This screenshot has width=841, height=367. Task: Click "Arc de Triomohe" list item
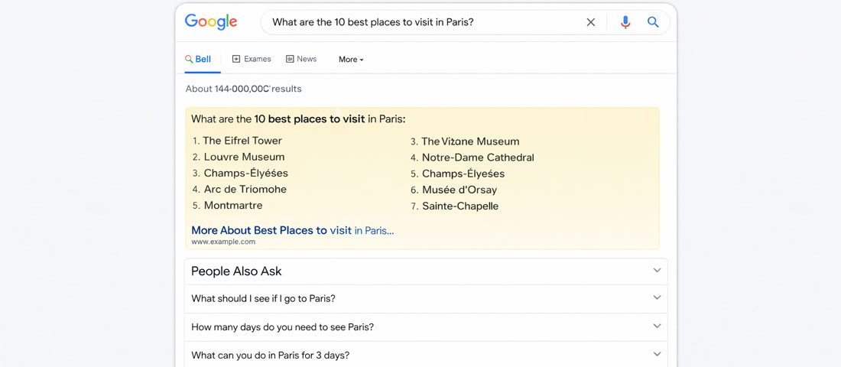245,190
